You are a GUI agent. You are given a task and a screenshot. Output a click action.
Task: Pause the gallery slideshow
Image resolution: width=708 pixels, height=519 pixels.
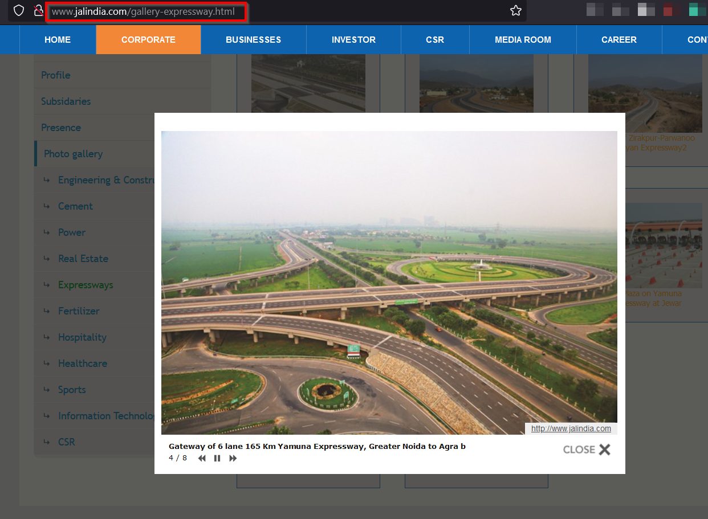tap(217, 458)
